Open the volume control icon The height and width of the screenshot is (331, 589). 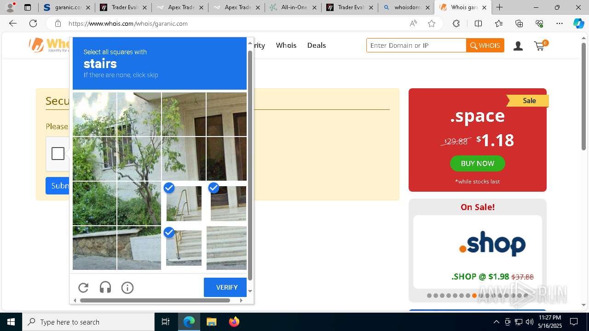click(x=529, y=322)
